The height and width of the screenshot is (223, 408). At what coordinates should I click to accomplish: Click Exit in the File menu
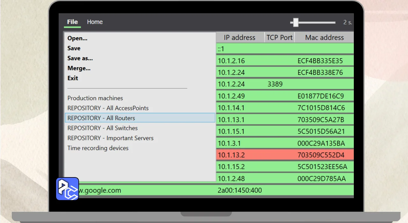[73, 78]
